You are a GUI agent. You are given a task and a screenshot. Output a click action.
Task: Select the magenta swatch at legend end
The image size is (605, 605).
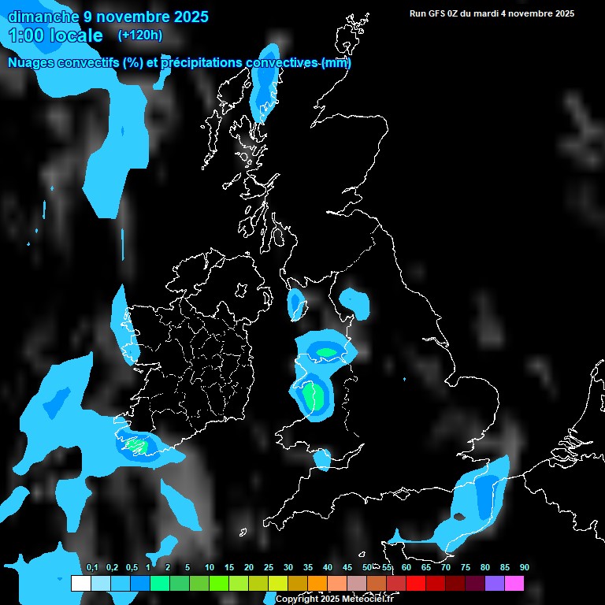click(x=514, y=584)
